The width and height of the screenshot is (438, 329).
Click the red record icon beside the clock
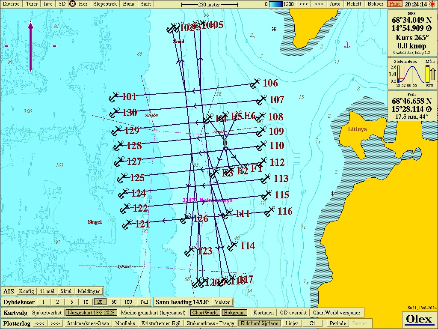tap(433, 4)
